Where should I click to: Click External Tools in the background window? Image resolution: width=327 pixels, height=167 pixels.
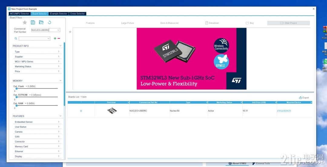pos(261,163)
